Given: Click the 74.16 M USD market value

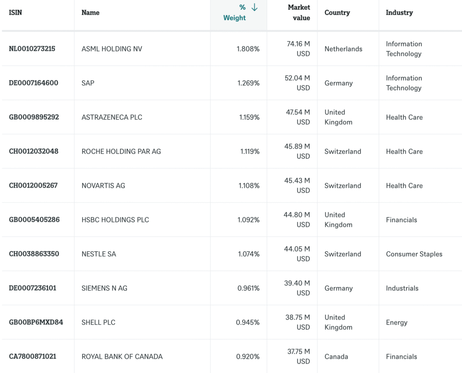Looking at the screenshot, I should coord(298,49).
